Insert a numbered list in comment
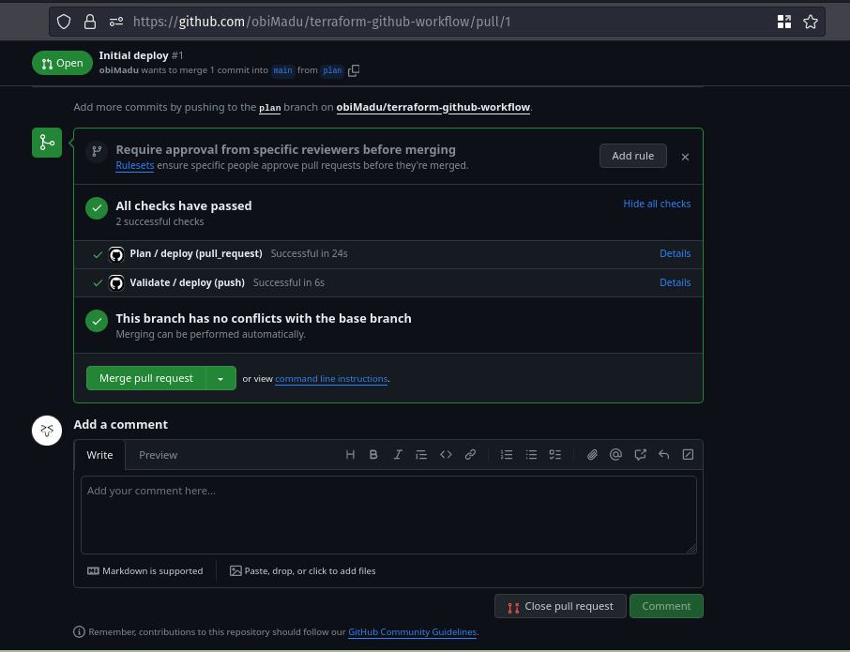The image size is (850, 652). 507,455
